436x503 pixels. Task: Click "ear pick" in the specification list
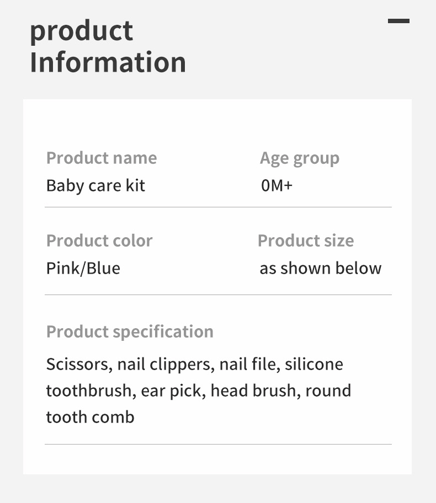coord(172,391)
